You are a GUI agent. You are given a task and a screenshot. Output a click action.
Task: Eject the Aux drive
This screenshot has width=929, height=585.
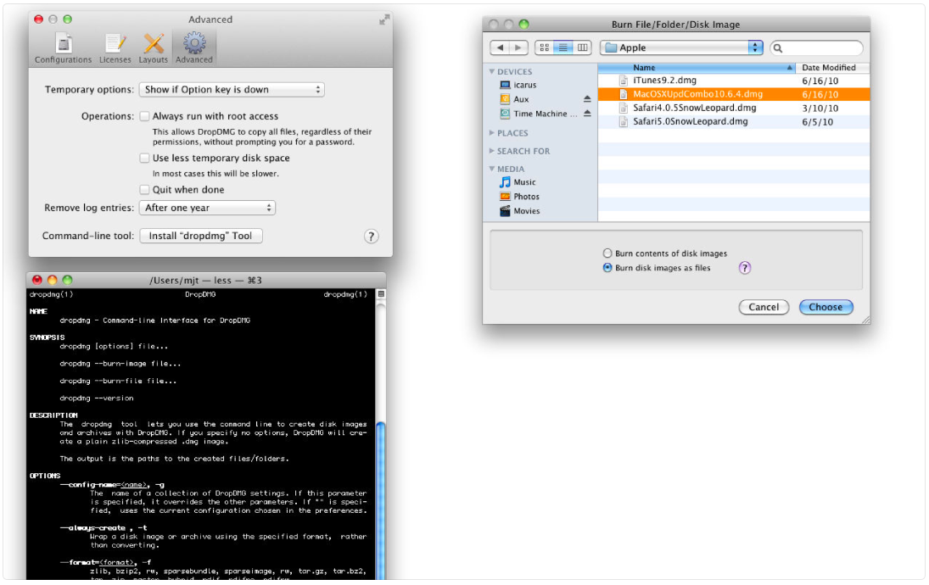pos(587,99)
